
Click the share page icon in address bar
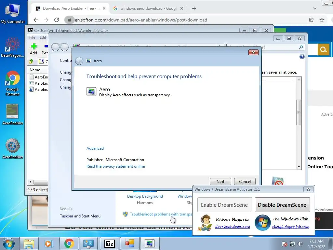pyautogui.click(x=311, y=20)
